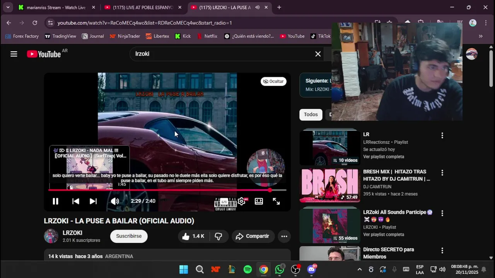Open Chrome three-dot menu
This screenshot has width=495, height=278.
point(486,23)
